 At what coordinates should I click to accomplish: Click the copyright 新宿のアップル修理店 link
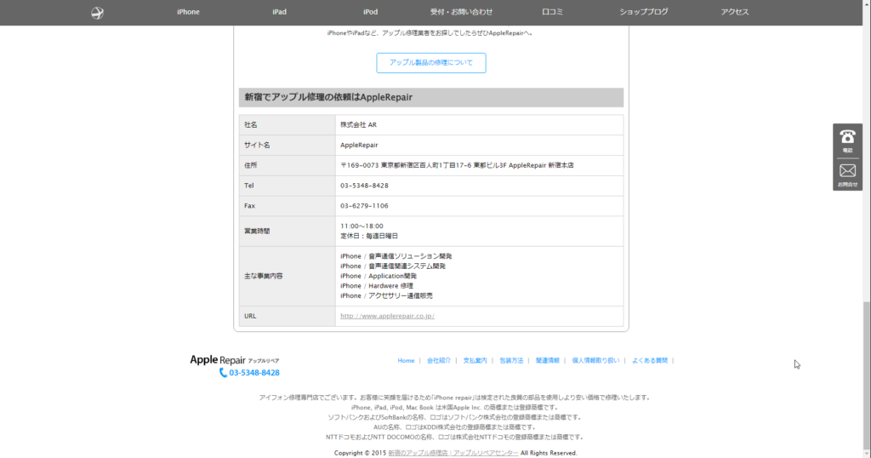453,453
